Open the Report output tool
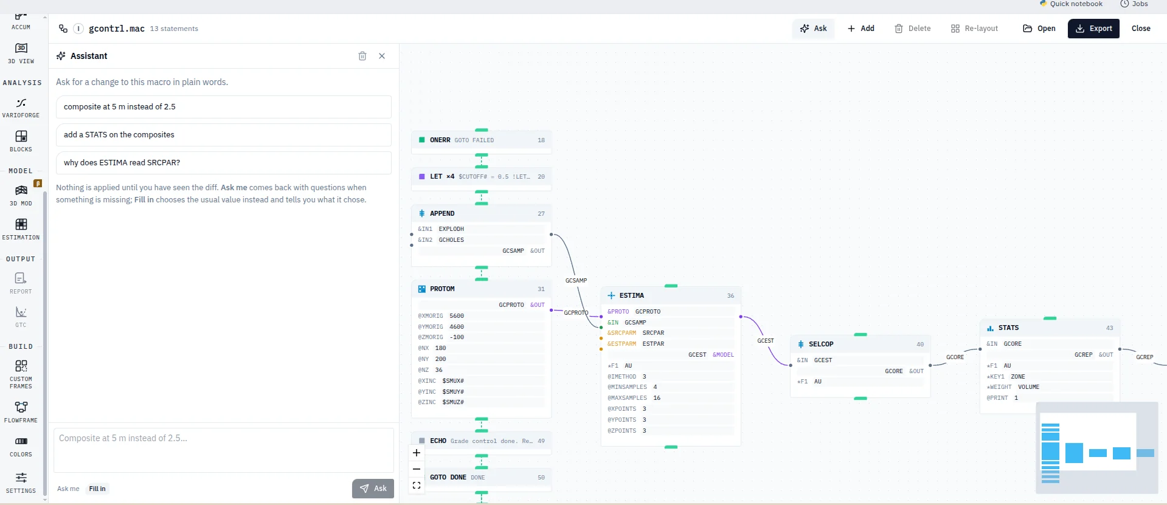The width and height of the screenshot is (1167, 505). 21,283
